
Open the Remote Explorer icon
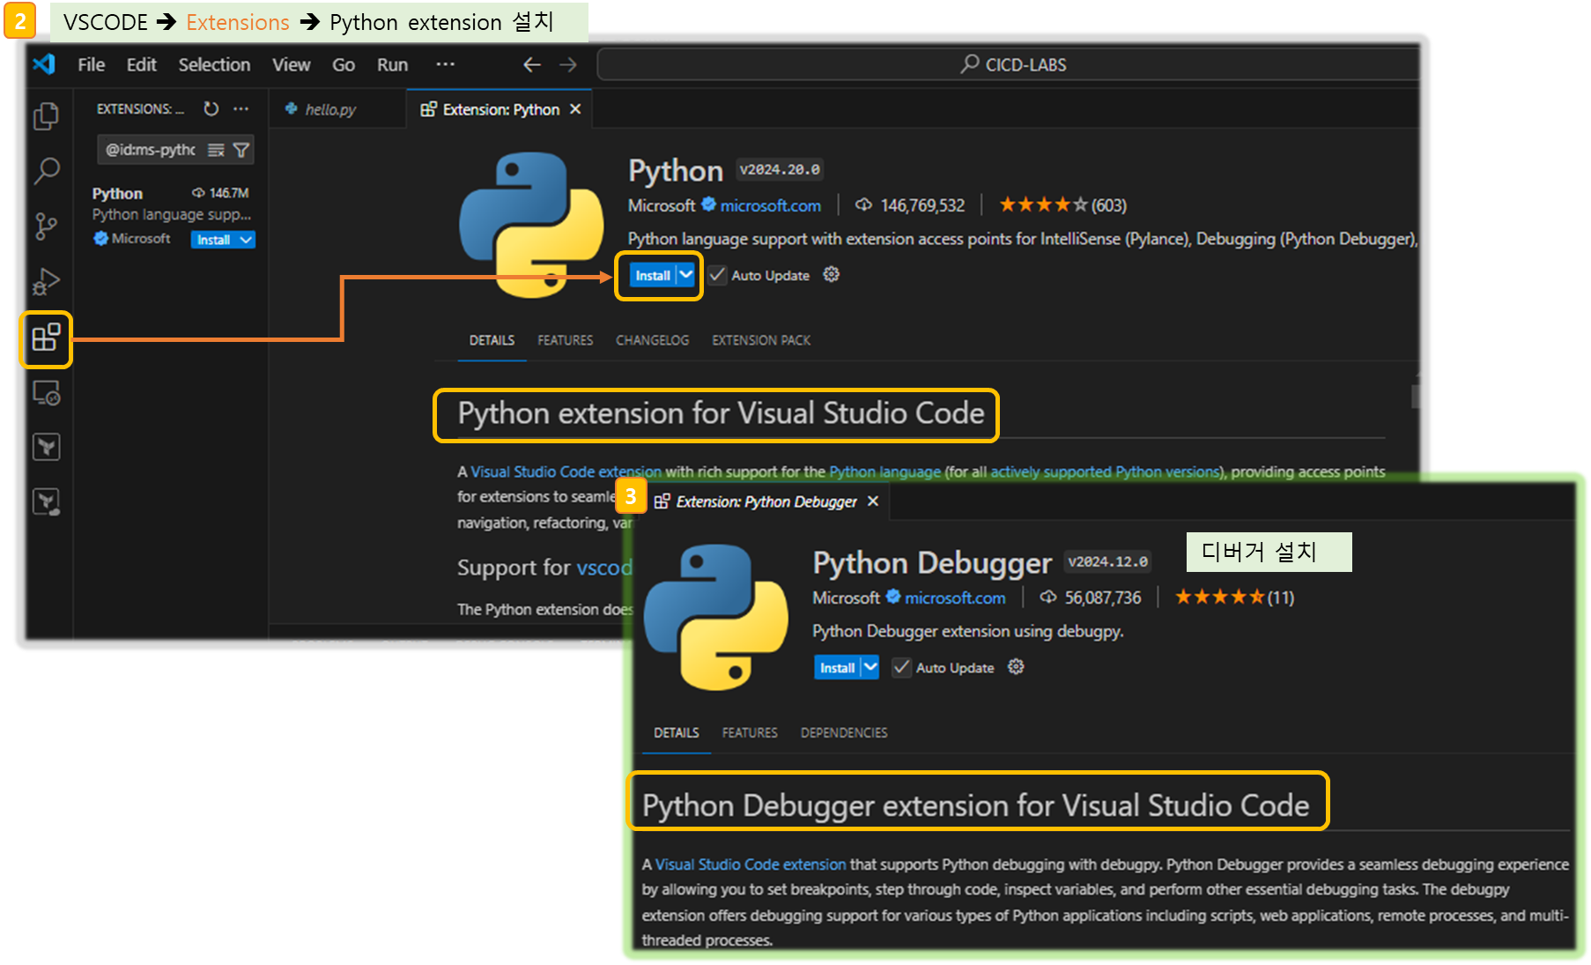click(46, 393)
